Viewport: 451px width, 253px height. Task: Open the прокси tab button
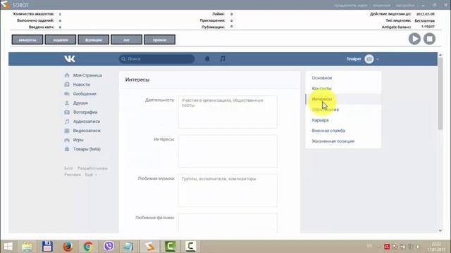160,39
